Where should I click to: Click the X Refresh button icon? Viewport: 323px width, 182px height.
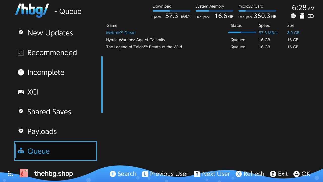pos(239,174)
